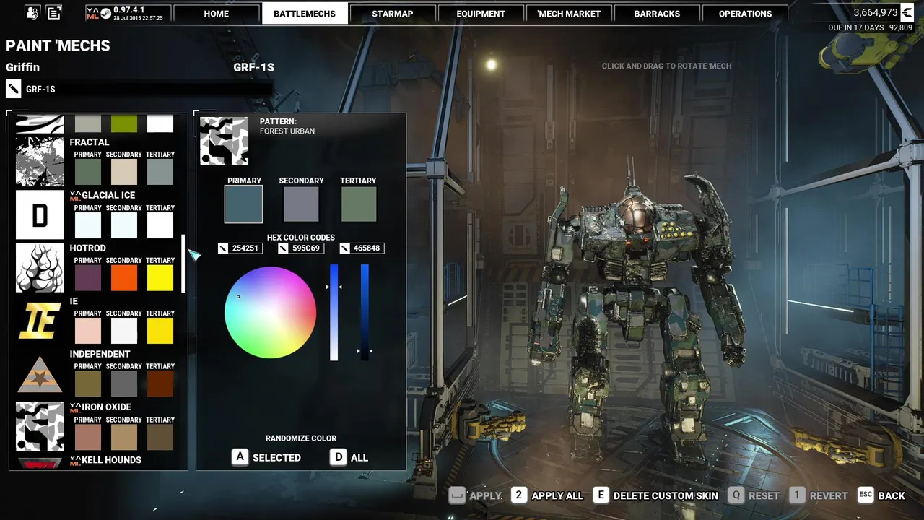Viewport: 924px width, 520px height.
Task: Click the D key icon for All
Action: [338, 457]
